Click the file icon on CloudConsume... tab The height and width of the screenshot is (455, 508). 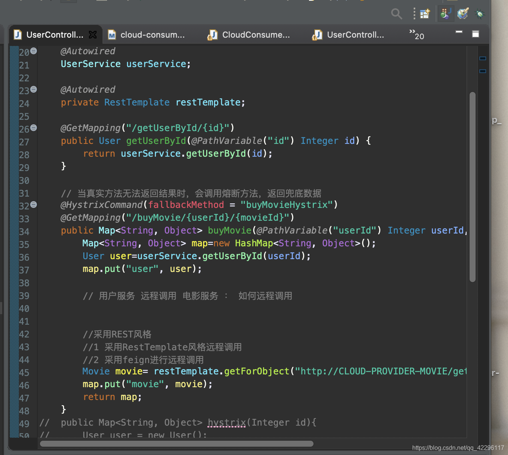point(212,35)
